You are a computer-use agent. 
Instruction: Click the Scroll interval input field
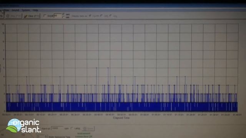point(58,16)
